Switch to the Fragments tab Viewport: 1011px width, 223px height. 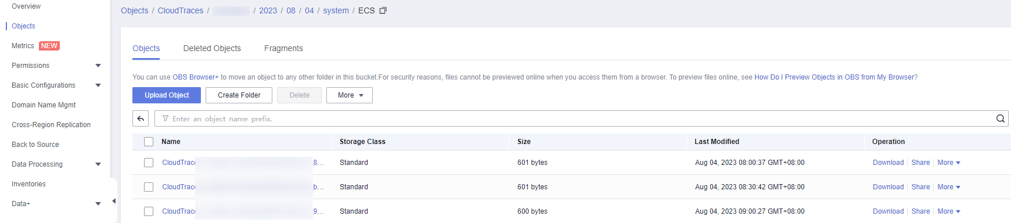point(283,48)
